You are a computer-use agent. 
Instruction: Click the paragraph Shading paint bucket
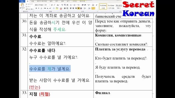(x=89, y=8)
